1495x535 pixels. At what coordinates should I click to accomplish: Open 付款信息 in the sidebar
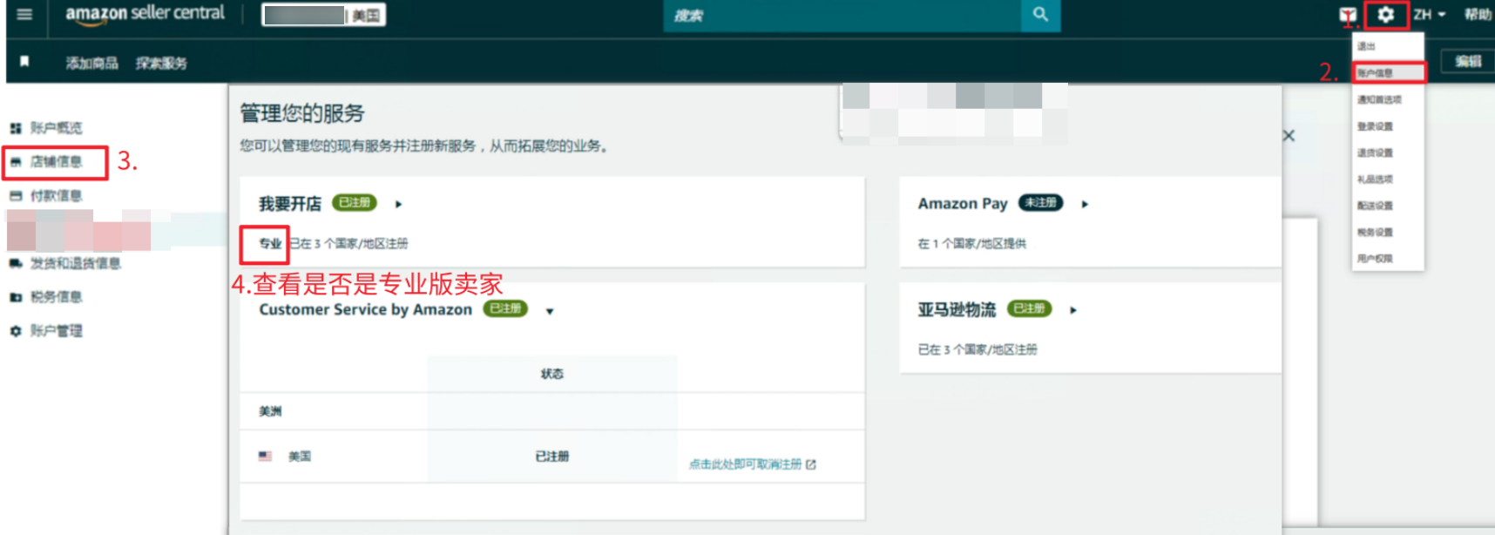[57, 196]
